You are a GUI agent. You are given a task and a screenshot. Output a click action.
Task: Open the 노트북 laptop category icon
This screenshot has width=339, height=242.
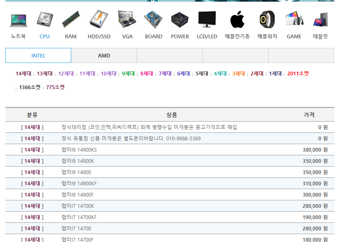(x=19, y=20)
